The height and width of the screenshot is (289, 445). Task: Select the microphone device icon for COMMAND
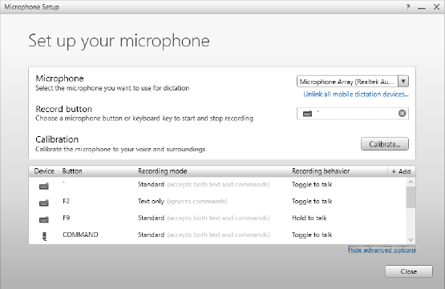(x=44, y=236)
